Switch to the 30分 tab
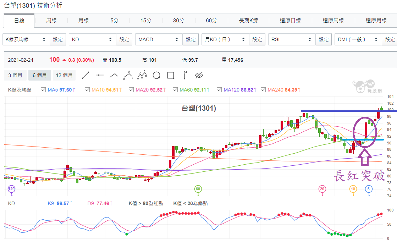Screen dimensions: 397x242 click(x=178, y=21)
